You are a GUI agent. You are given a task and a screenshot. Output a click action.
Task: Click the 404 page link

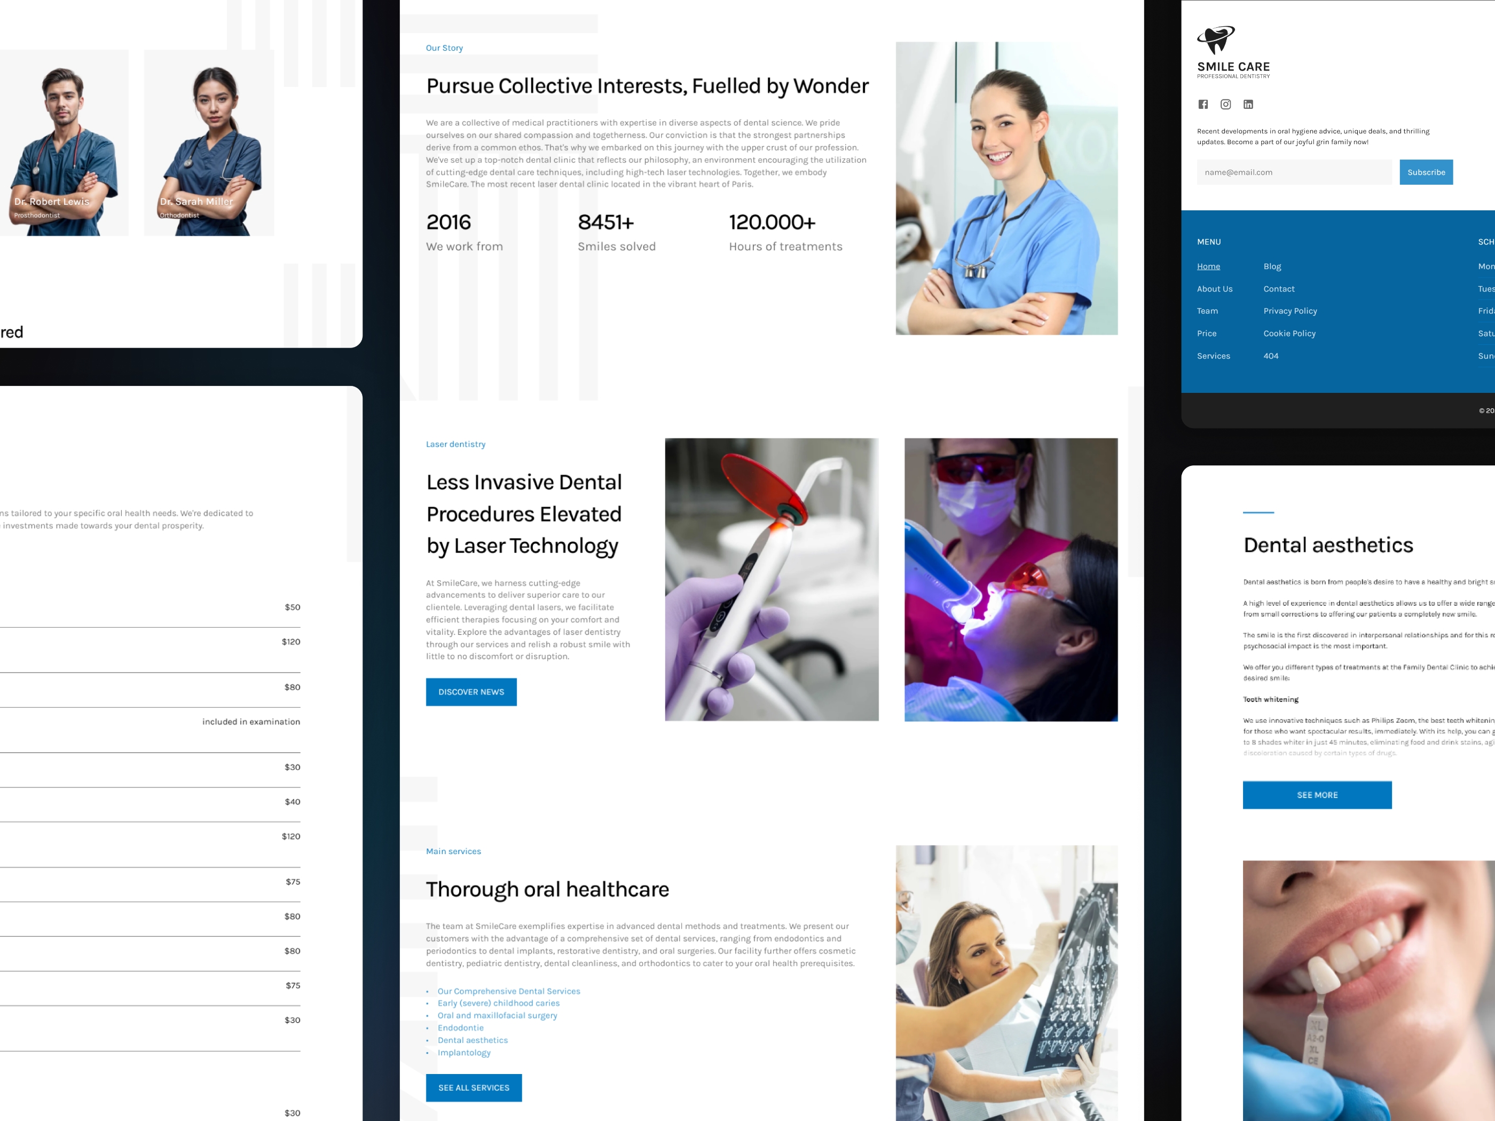click(1270, 356)
